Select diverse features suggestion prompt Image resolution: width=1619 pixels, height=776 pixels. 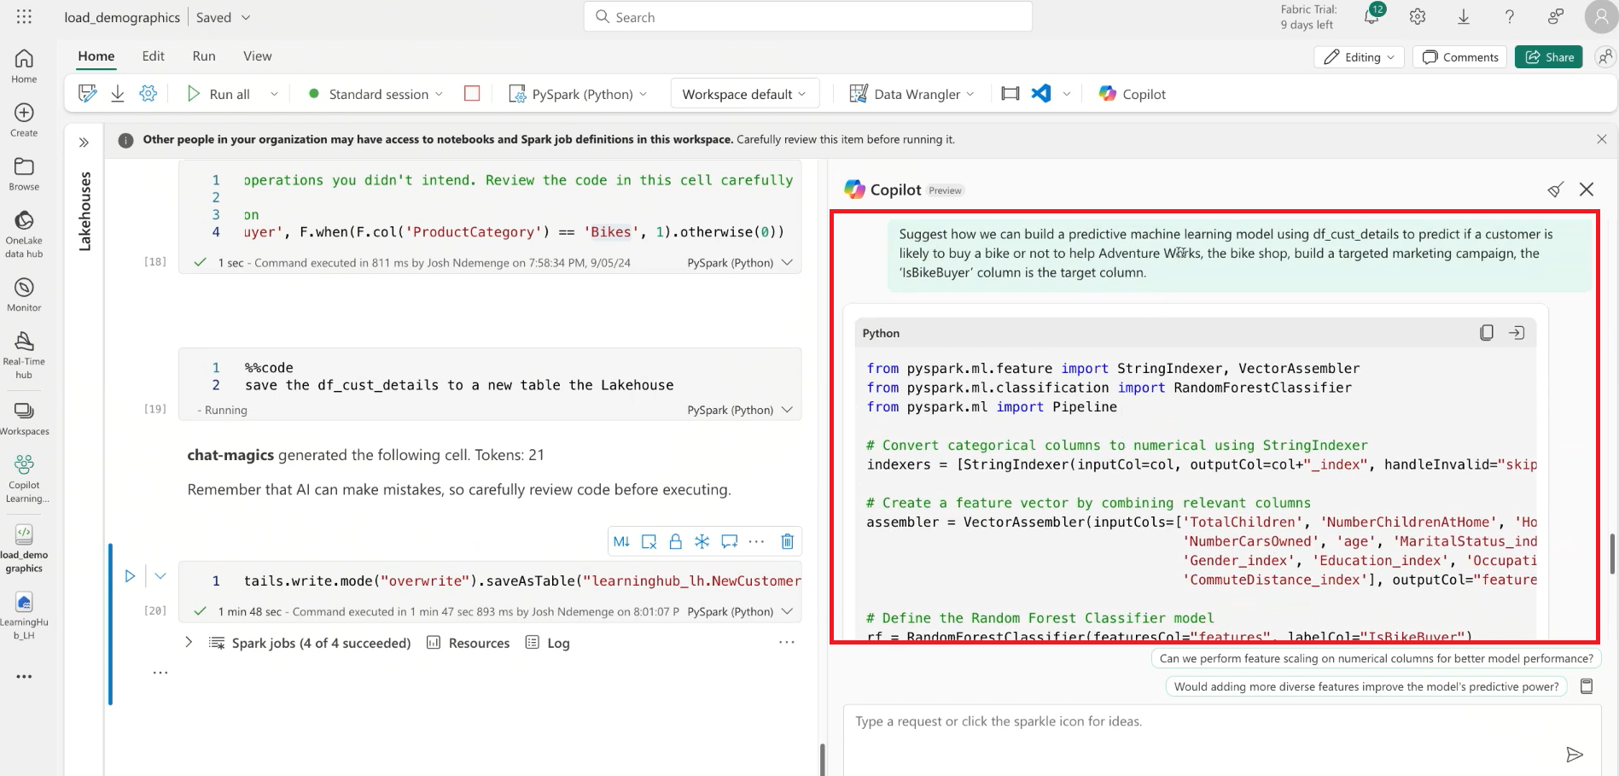point(1366,686)
